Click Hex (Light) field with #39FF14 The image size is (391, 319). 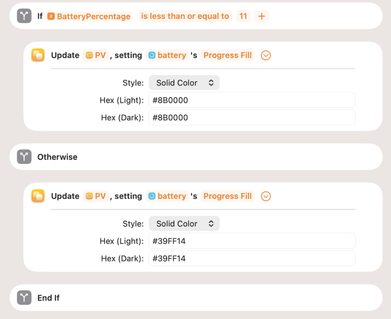click(252, 241)
